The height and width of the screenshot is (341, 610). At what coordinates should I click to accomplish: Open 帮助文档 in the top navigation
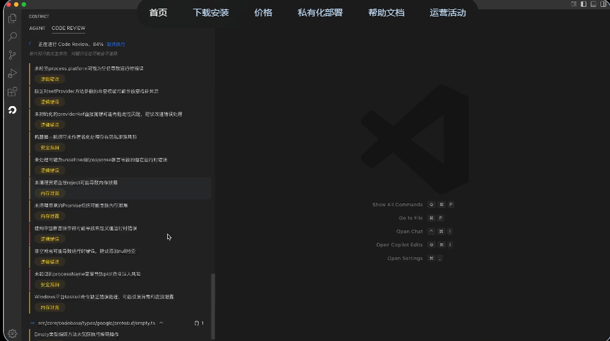(x=386, y=12)
